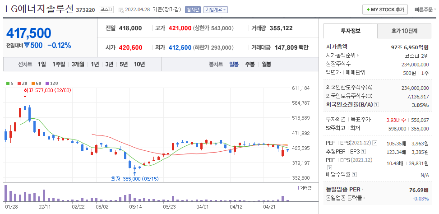Click help icon under PBR BPS row
439x214 pixels.
coord(329,167)
